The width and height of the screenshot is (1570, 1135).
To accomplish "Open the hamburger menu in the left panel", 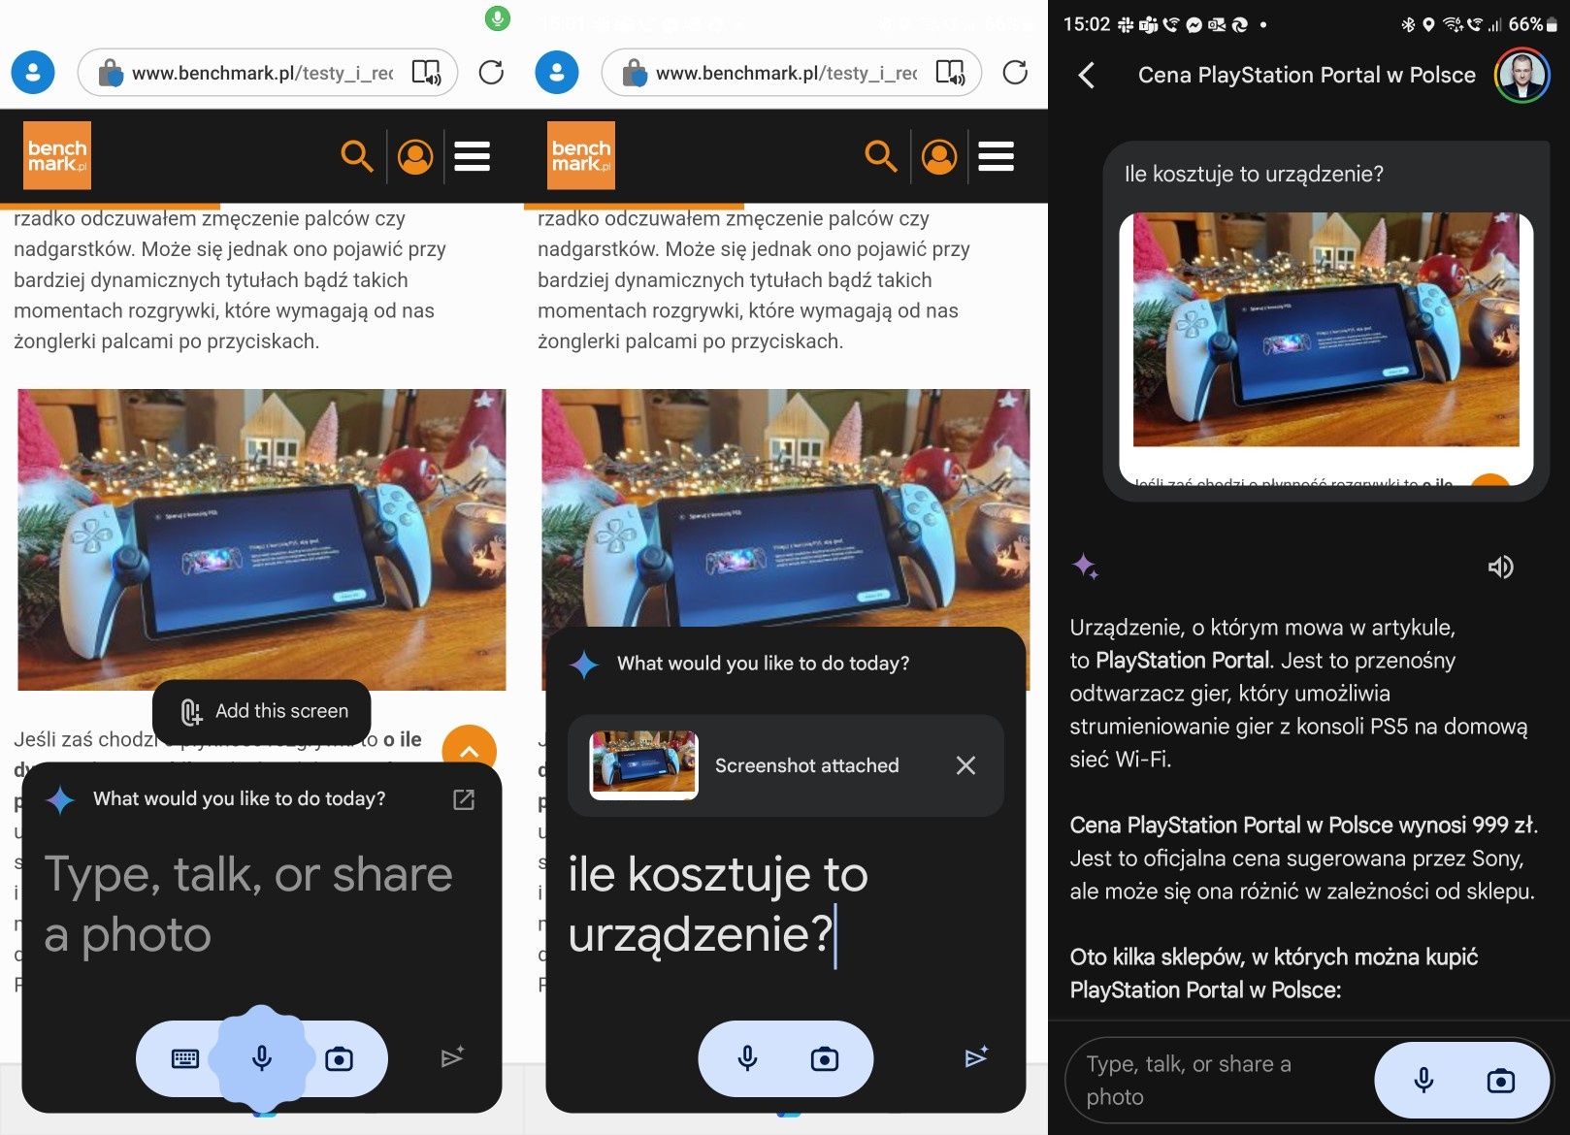I will (x=473, y=156).
